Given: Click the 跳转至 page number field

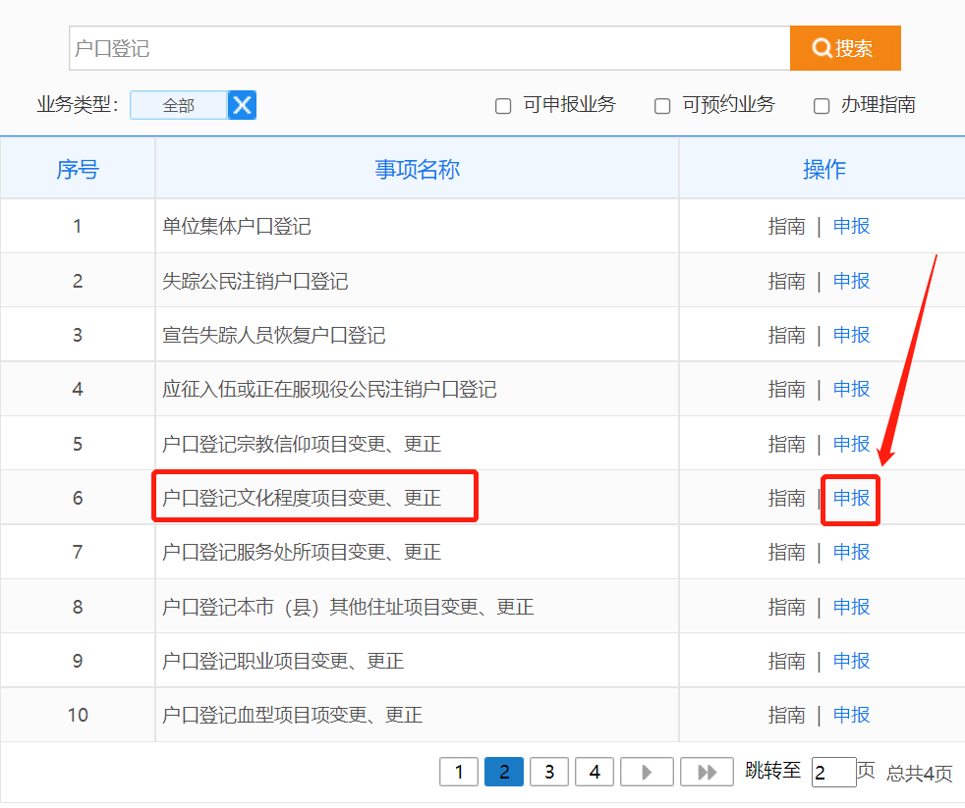Looking at the screenshot, I should (x=833, y=773).
